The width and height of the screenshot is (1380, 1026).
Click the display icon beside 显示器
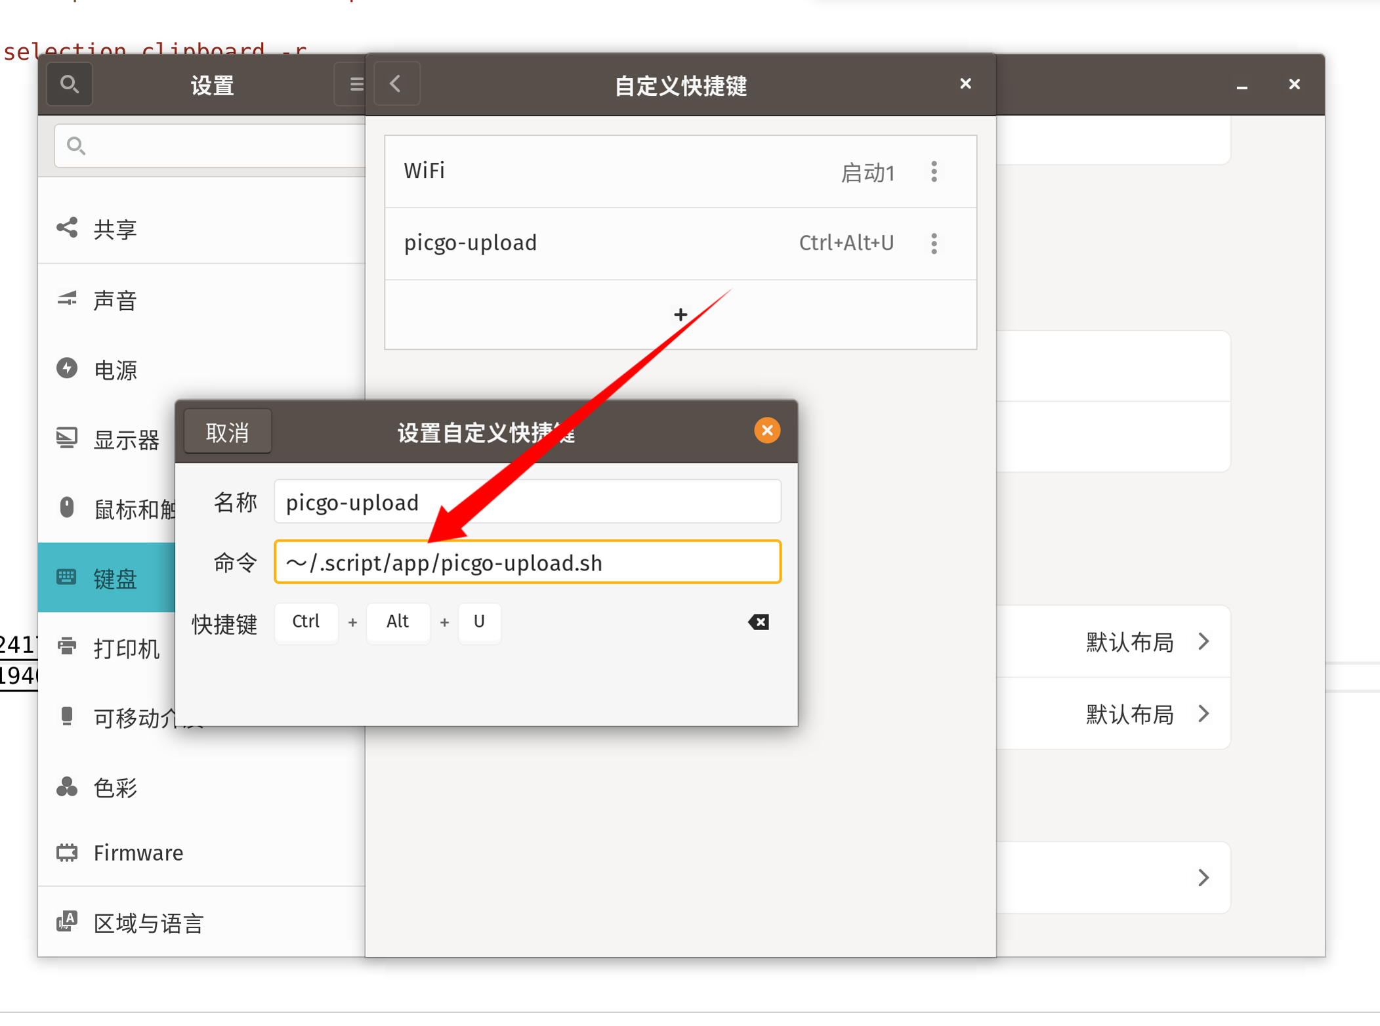[x=67, y=438]
